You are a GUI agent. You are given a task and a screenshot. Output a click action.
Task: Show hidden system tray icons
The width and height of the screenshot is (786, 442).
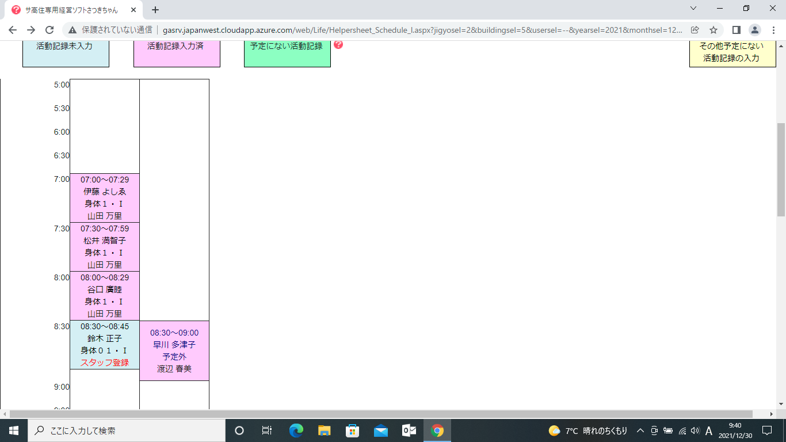[x=640, y=430]
